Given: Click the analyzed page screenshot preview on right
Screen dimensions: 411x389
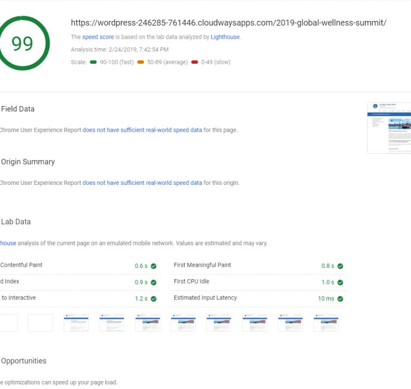Looking at the screenshot, I should click(x=389, y=128).
